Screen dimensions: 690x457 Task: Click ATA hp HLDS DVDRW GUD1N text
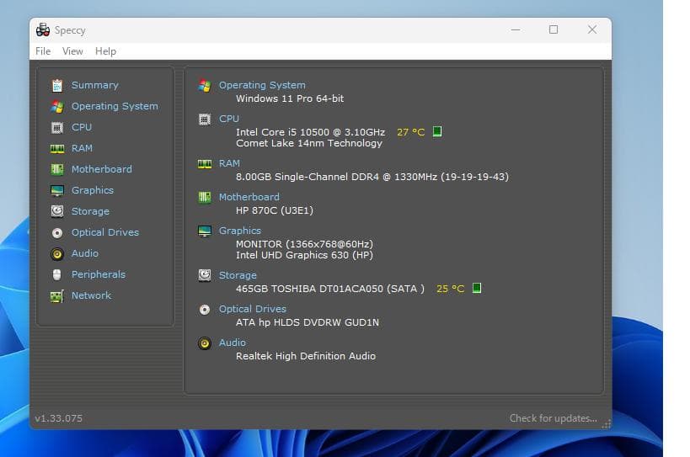tap(308, 322)
